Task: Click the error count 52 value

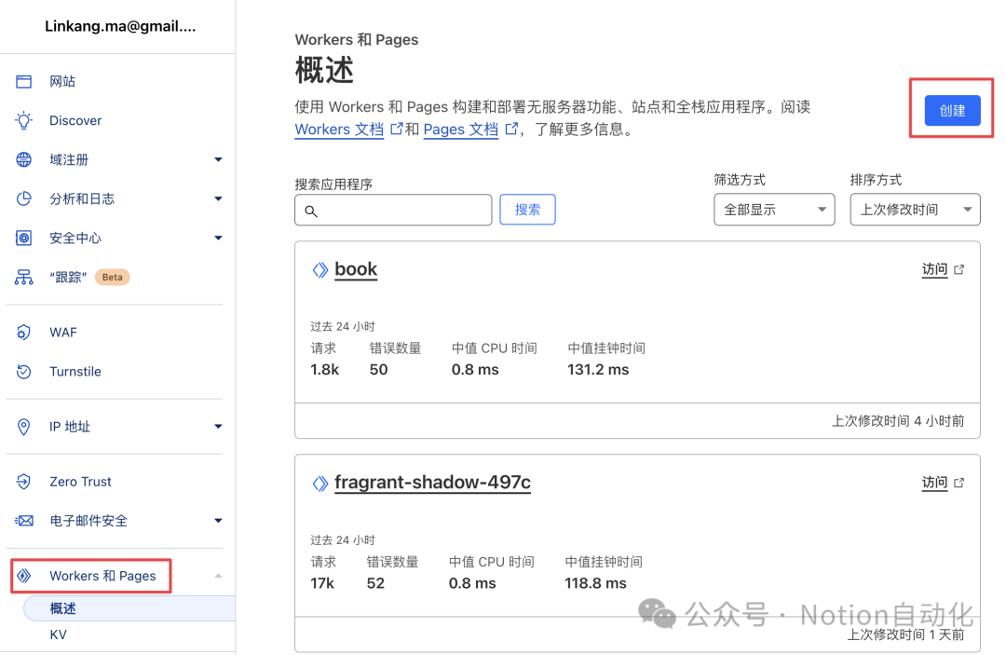Action: tap(376, 583)
